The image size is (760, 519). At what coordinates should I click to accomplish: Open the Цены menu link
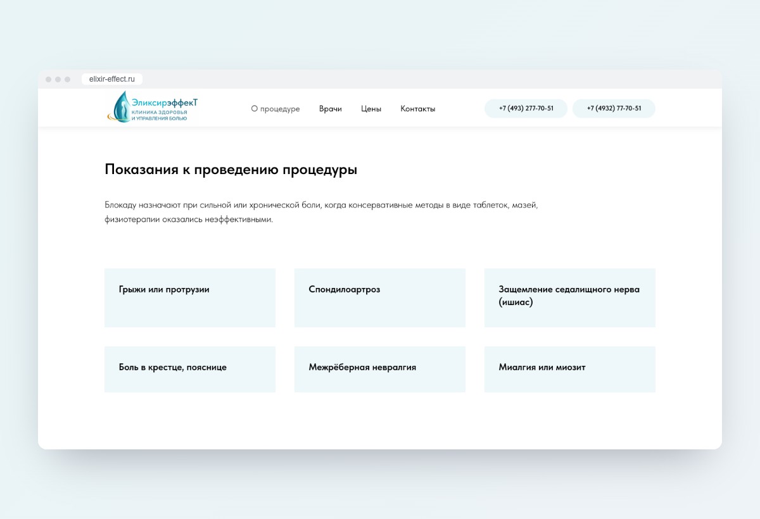tap(371, 109)
